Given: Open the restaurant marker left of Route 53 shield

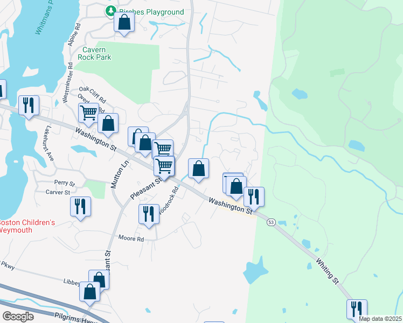Looking at the screenshot, I should (x=253, y=197).
